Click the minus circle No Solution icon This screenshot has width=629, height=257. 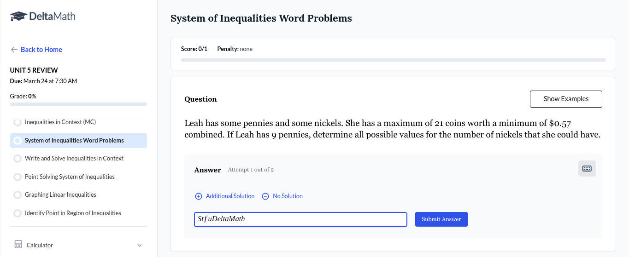265,196
